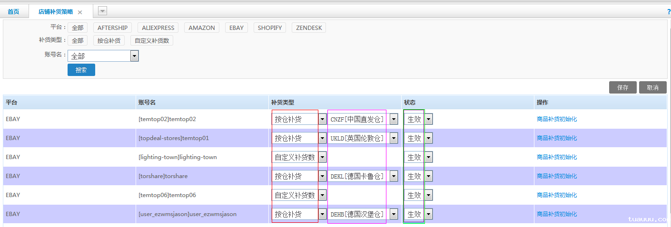This screenshot has width=671, height=227.
Task: Select 按仓补货 replenishment type filter
Action: click(109, 41)
